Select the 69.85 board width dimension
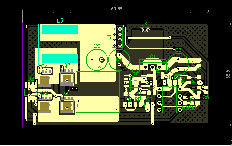 click(x=117, y=9)
